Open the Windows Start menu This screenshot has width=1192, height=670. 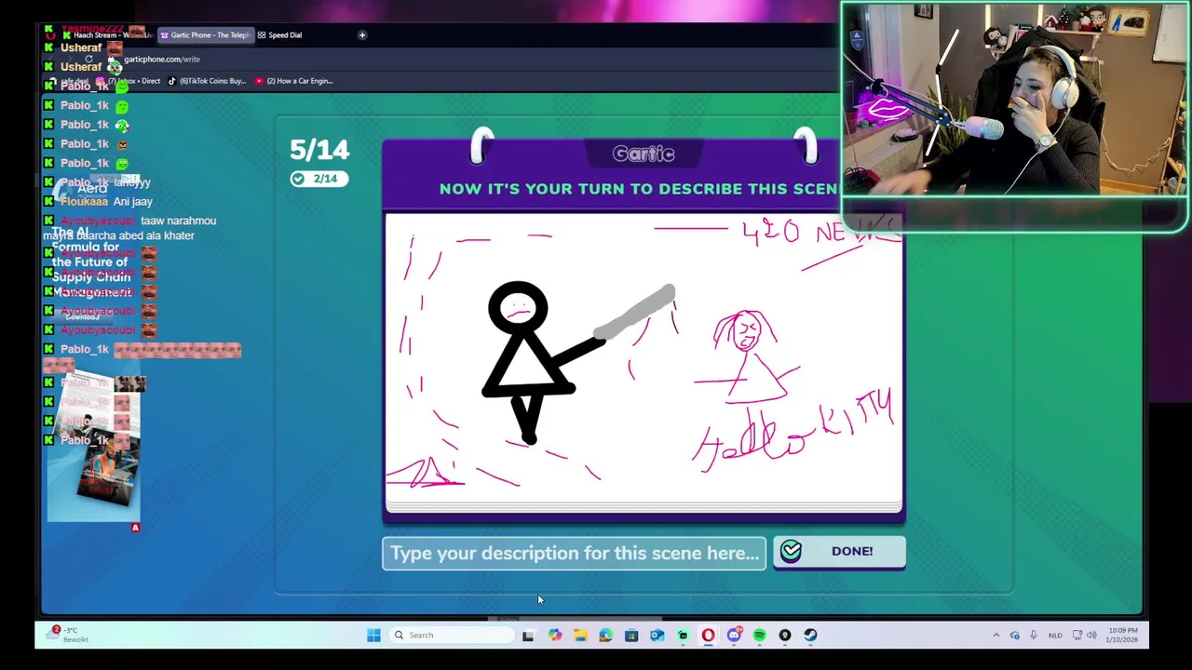point(373,636)
